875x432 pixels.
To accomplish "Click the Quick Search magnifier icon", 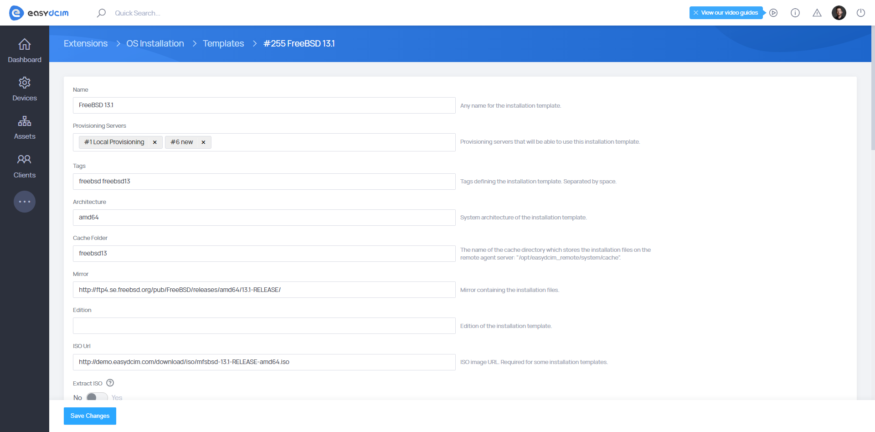I will coord(101,13).
